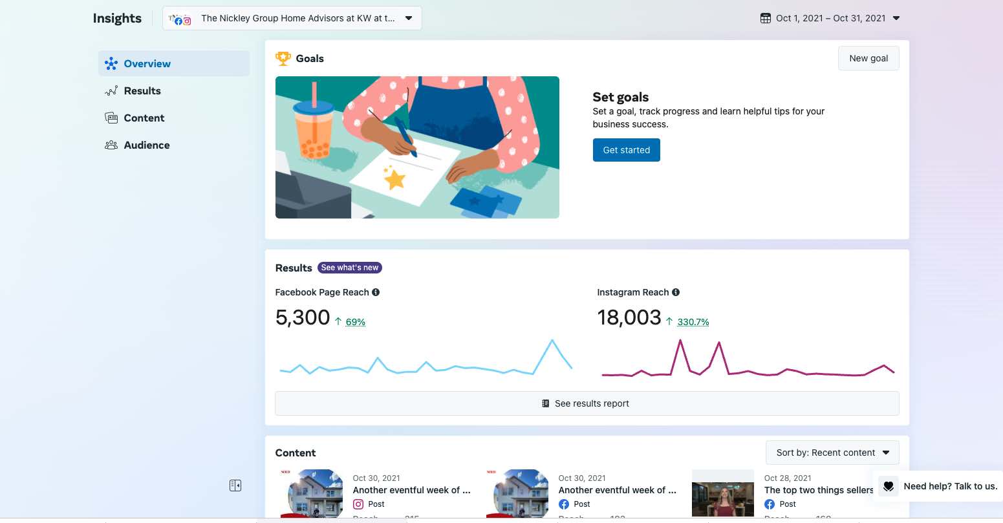The image size is (1003, 523).
Task: Click the Goals trophy icon
Action: [x=283, y=58]
